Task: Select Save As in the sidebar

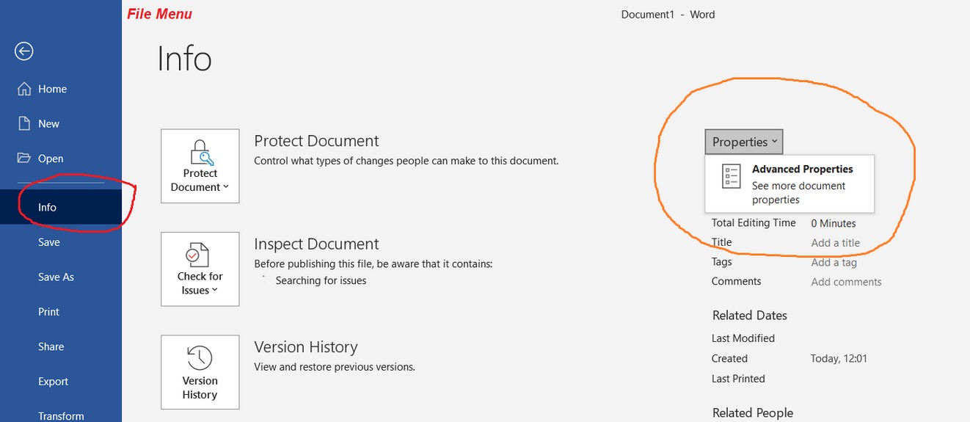Action: tap(56, 277)
